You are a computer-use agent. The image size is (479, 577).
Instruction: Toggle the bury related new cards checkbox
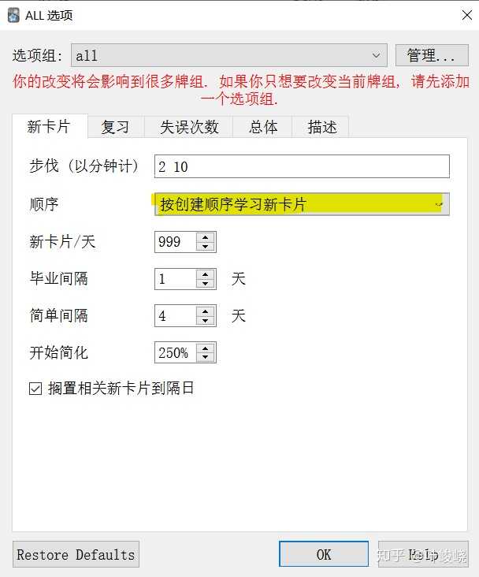coord(35,389)
